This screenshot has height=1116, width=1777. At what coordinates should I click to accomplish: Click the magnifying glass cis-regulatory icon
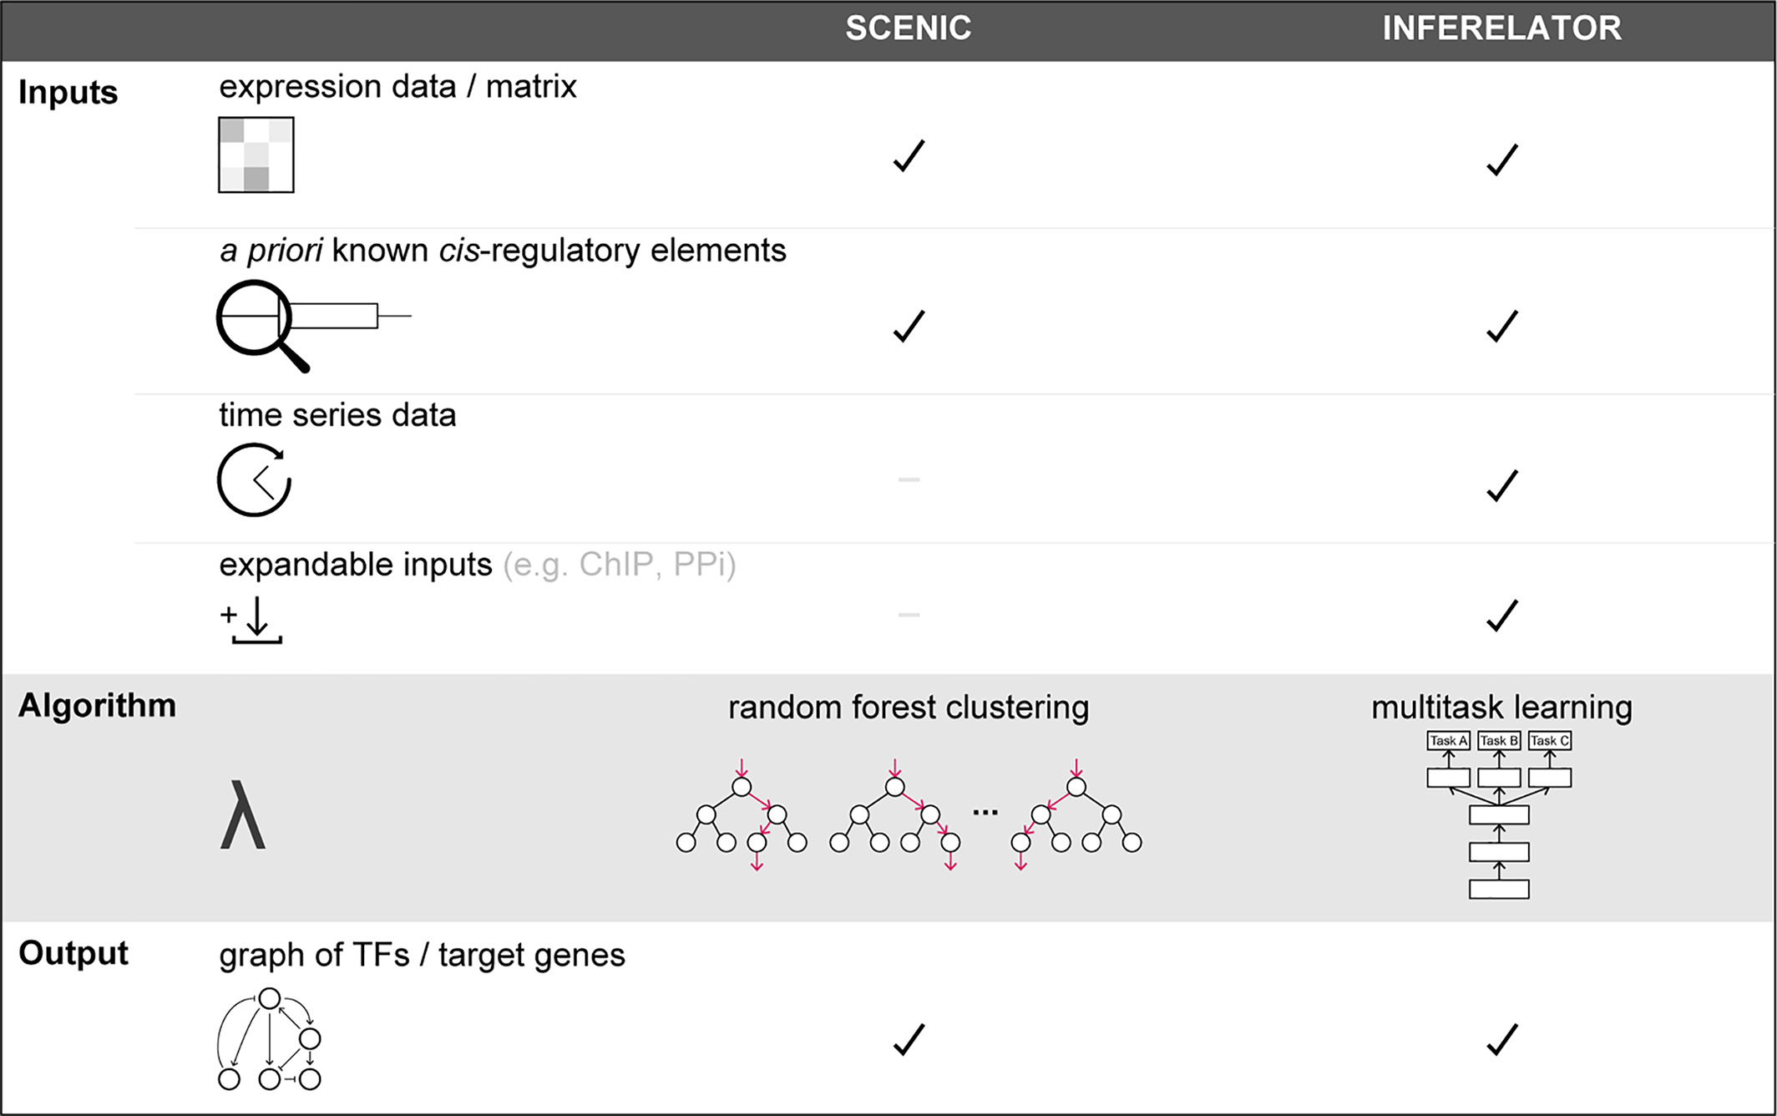[x=313, y=326]
